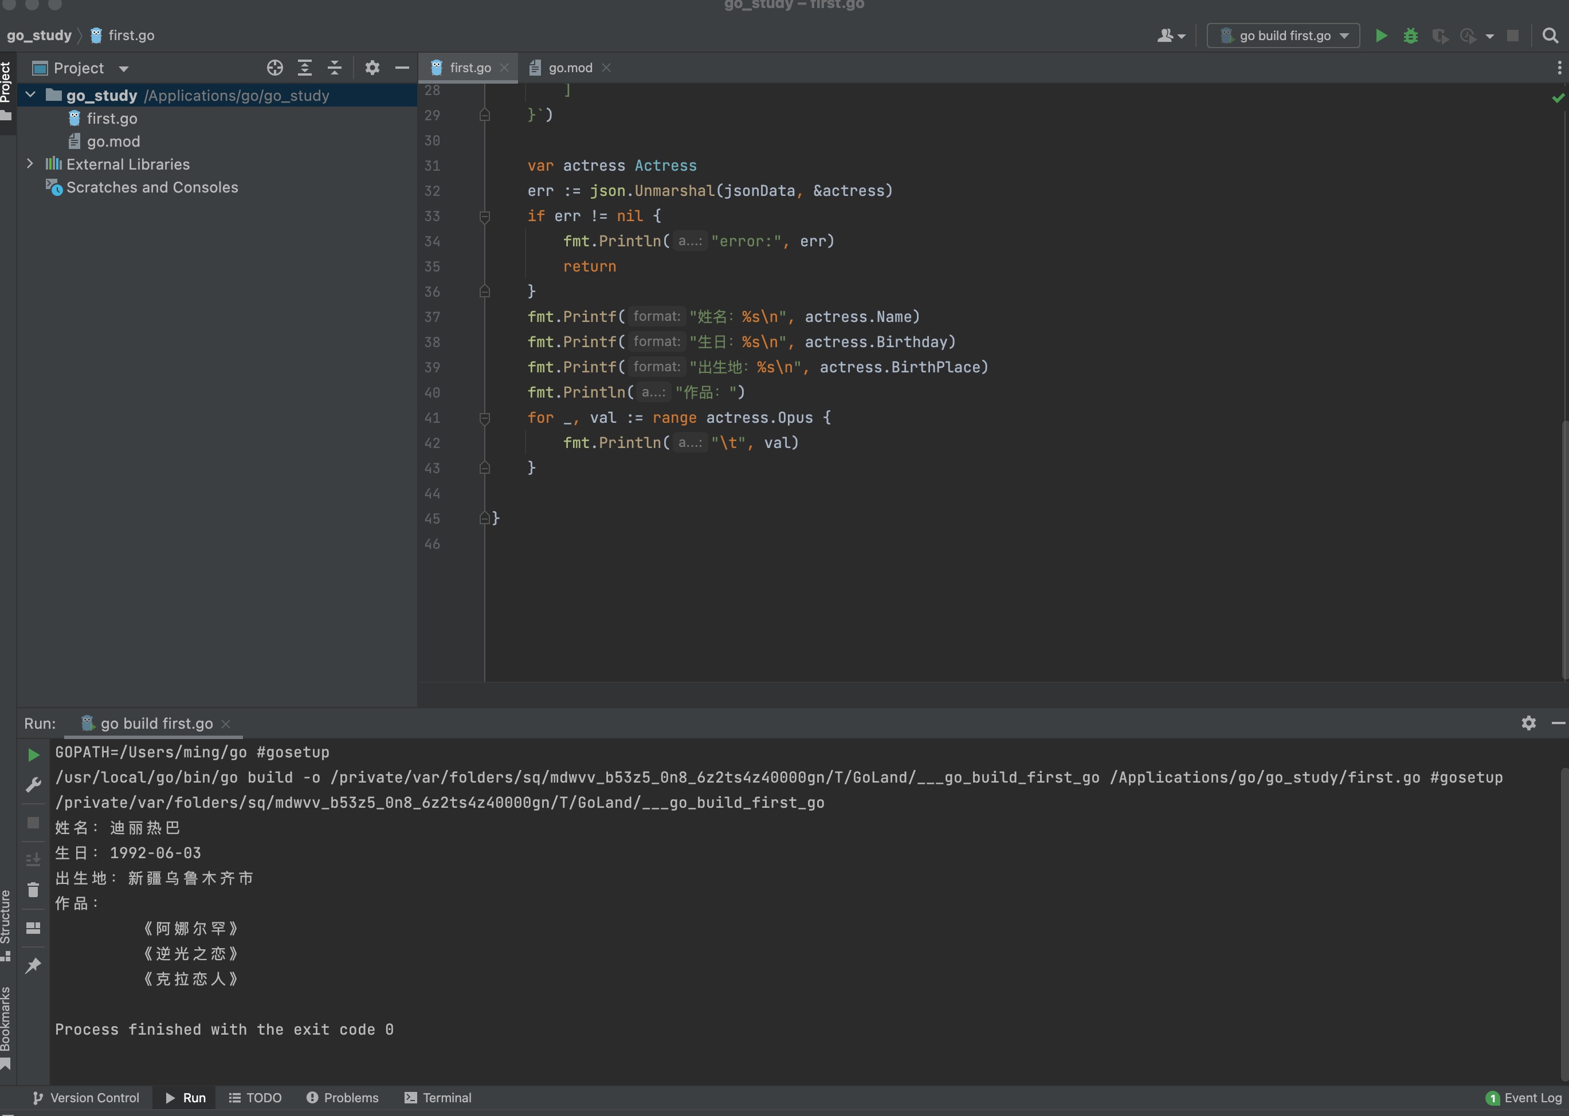The width and height of the screenshot is (1569, 1116).
Task: Click the Run menu in bottom bar
Action: 193,1097
